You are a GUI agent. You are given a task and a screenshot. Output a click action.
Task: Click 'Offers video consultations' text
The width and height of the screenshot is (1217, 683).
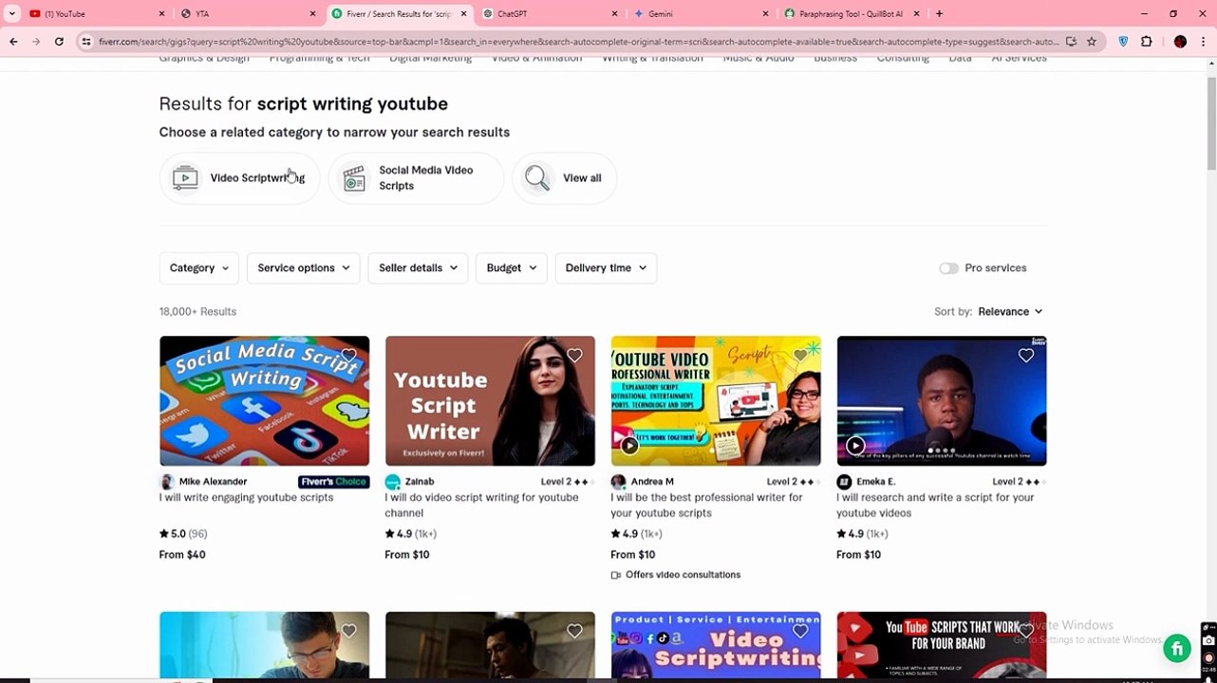point(683,576)
